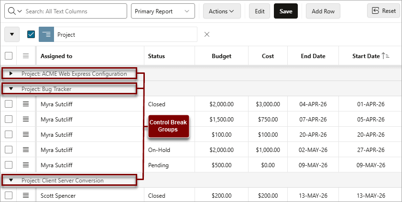Click the $3,000.00 cost cell
Viewport: 402px width, 202px height.
268,104
